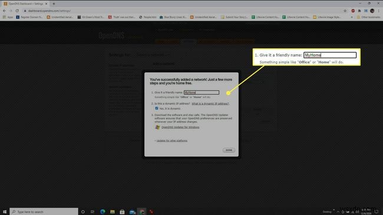Open 'Truth was out ther...' bookmark
Screen dimensions: 383x215
pos(121,17)
